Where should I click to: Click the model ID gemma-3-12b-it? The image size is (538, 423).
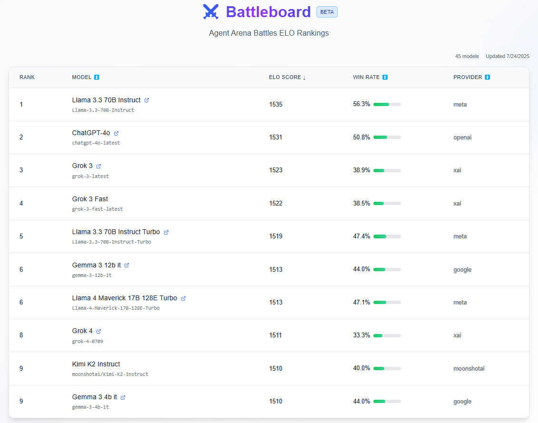click(x=92, y=275)
